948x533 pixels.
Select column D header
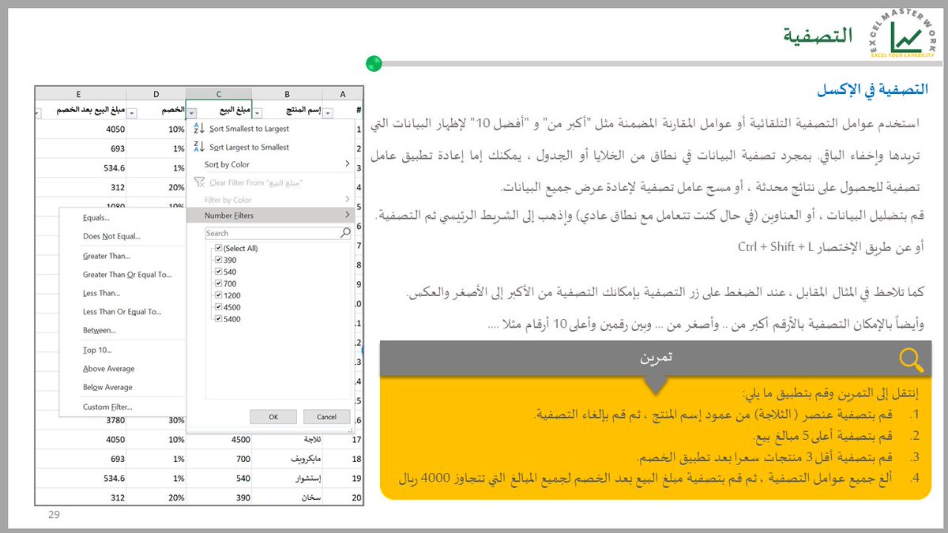[x=156, y=94]
